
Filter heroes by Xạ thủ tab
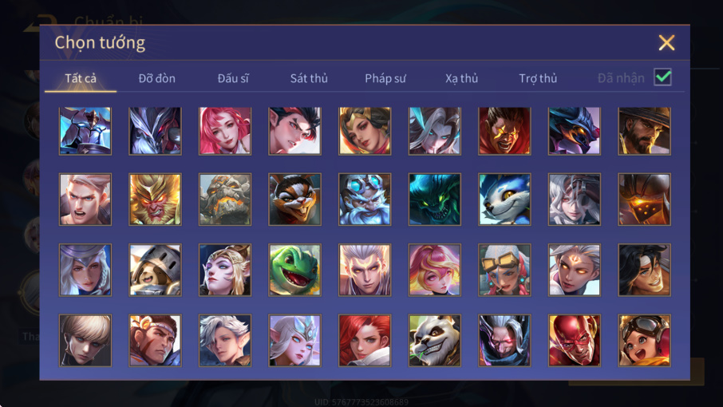(461, 78)
